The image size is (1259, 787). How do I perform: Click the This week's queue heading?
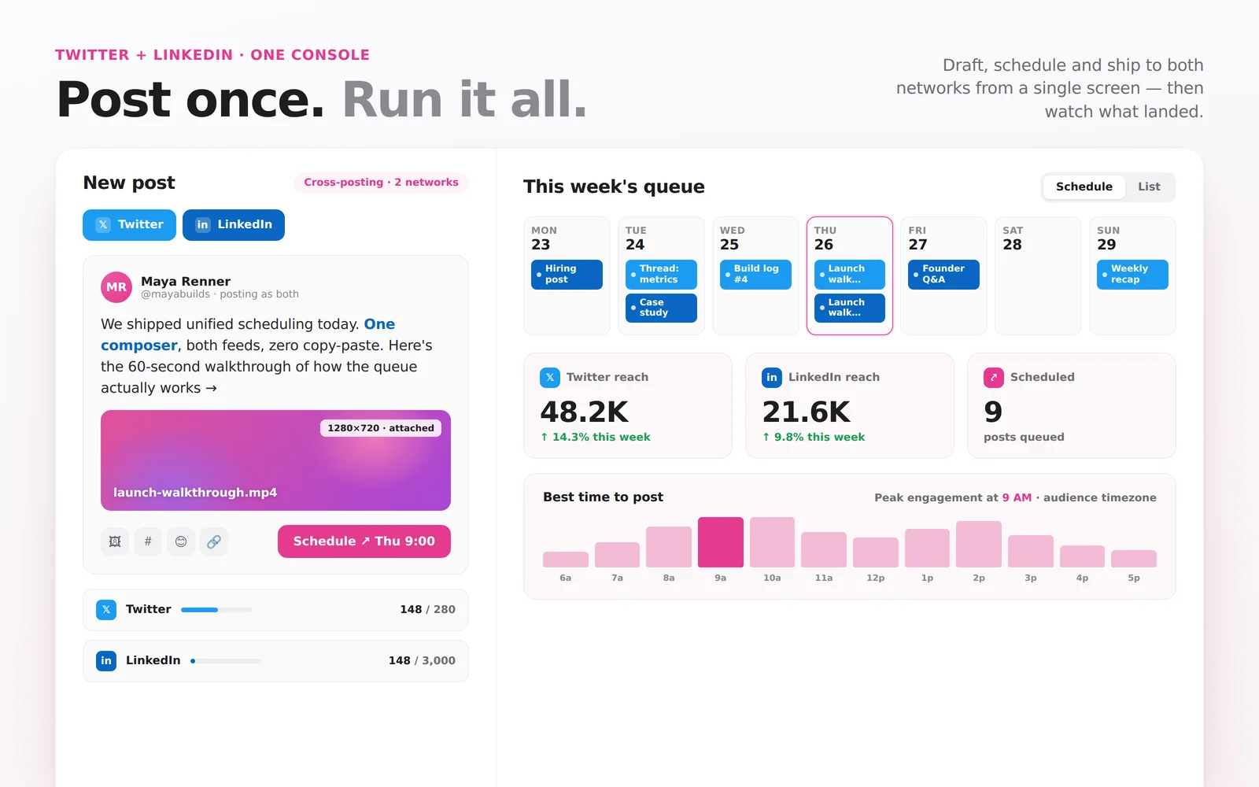pos(614,187)
